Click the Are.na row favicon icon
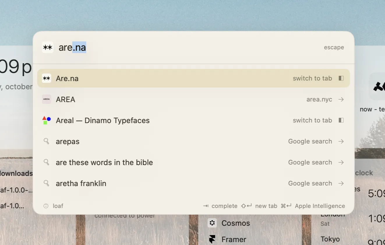The height and width of the screenshot is (245, 385). 47,78
